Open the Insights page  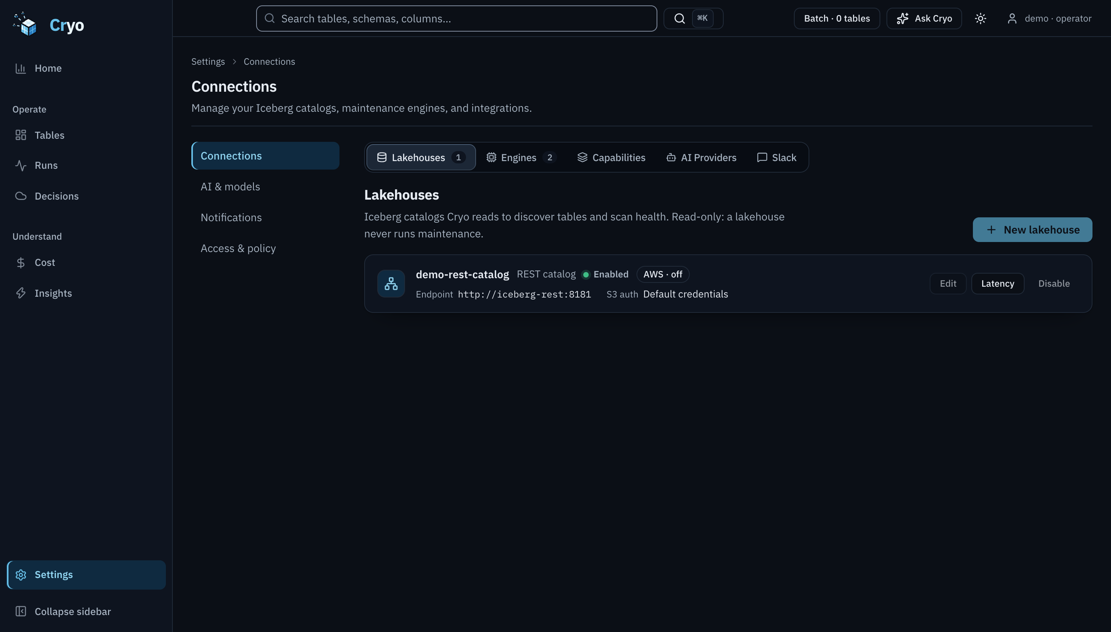click(x=86, y=293)
